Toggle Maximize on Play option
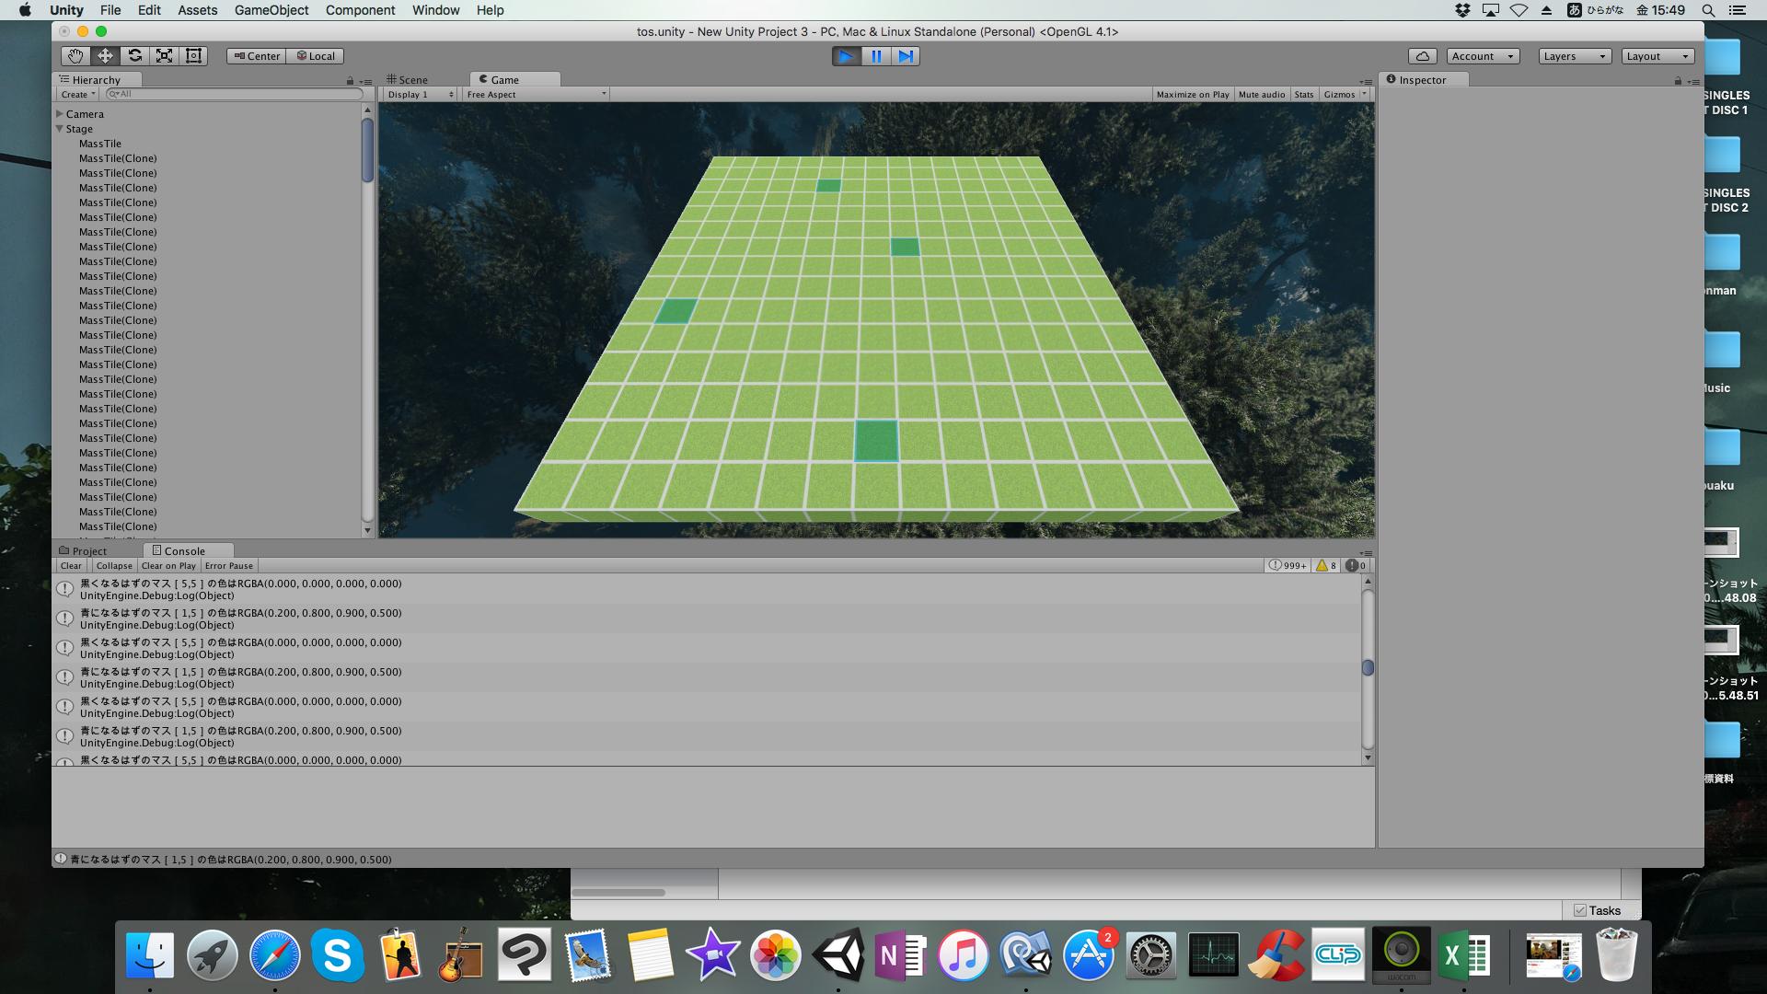Screen dimensions: 1767x994 (1193, 94)
